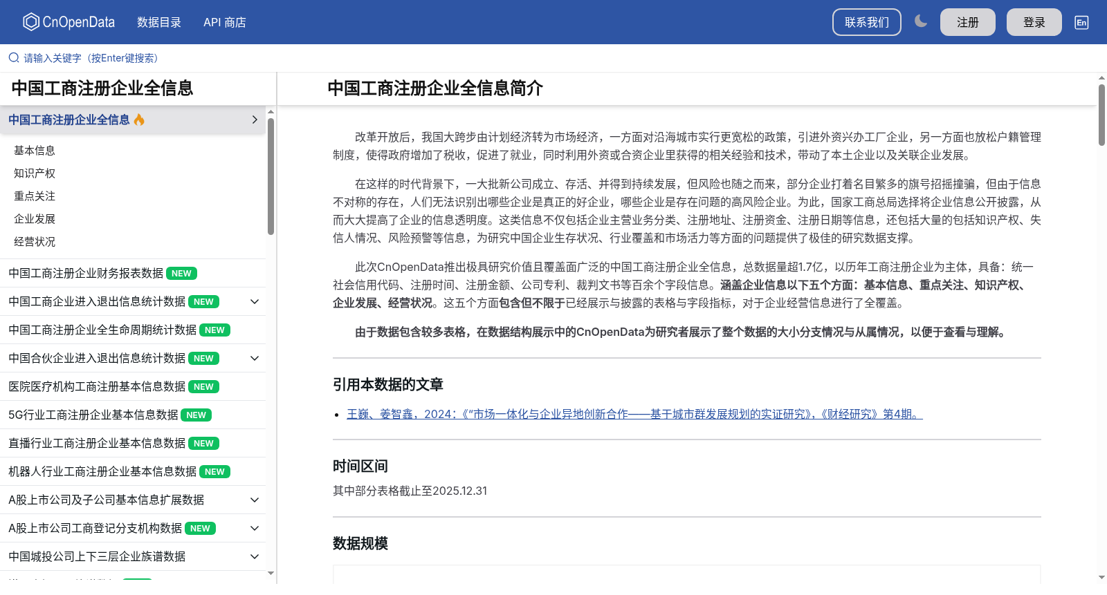Click the search magnifier icon
Viewport: 1107px width, 595px height.
14,58
